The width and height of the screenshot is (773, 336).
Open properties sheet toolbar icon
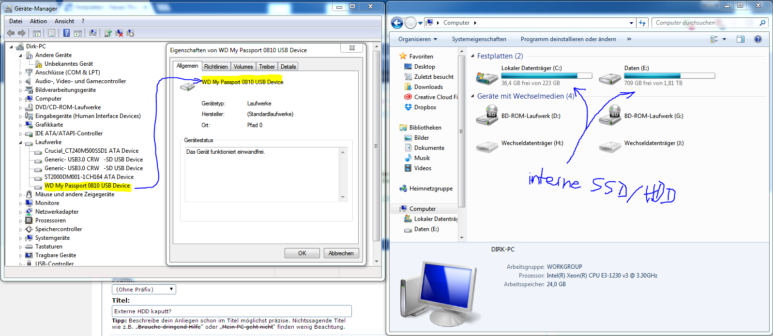51,33
